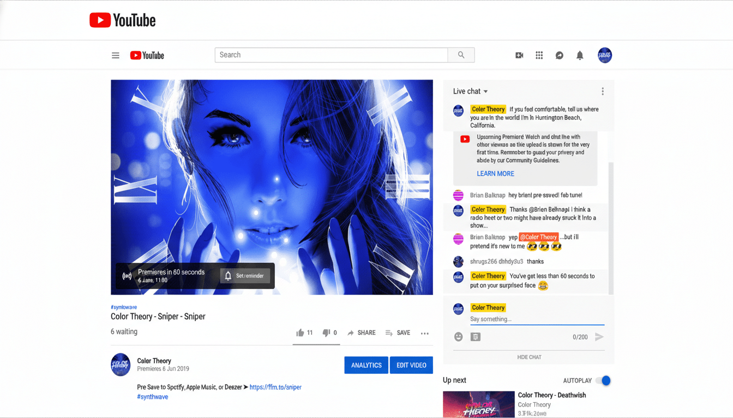Open the live chat three-dot options menu
Viewport: 733px width, 418px height.
[603, 91]
